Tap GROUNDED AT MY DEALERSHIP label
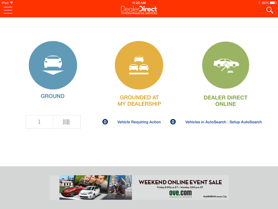The image size is (278, 209). tap(139, 101)
